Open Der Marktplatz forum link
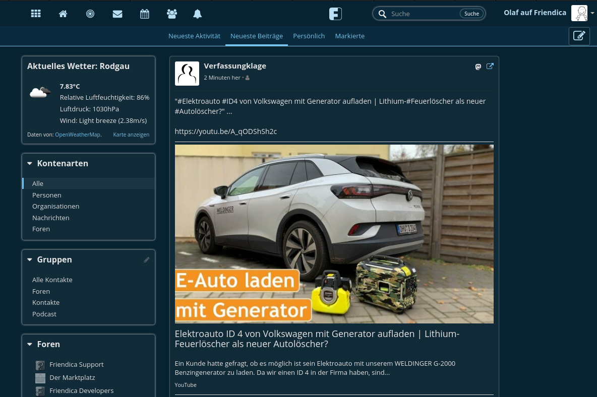 pos(72,378)
